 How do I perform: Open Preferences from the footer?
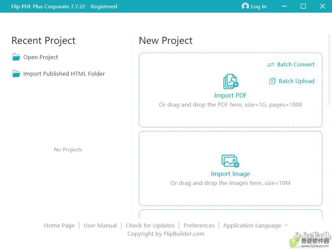(x=199, y=225)
